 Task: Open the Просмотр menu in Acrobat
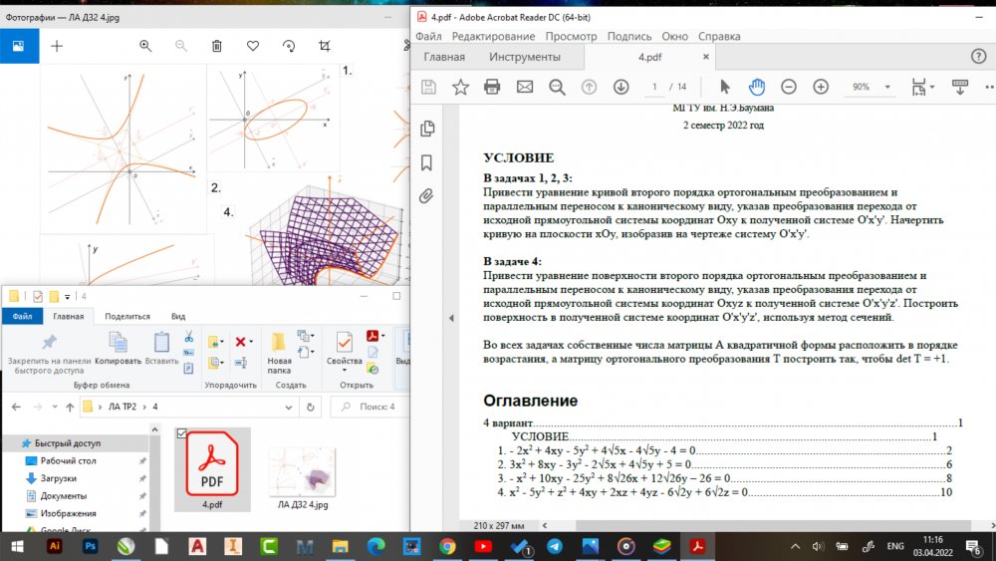point(571,36)
